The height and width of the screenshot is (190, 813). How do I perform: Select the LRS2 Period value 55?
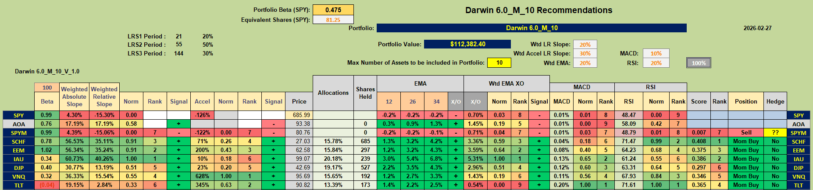178,45
